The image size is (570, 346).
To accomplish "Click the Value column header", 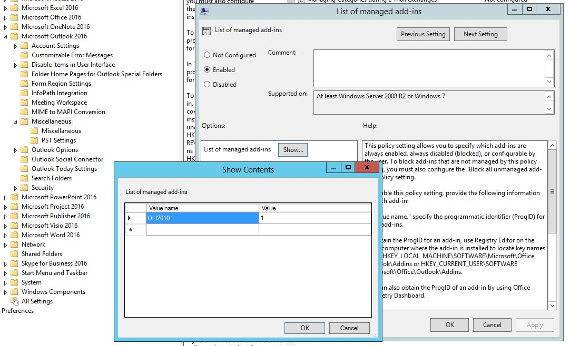I will [x=315, y=208].
